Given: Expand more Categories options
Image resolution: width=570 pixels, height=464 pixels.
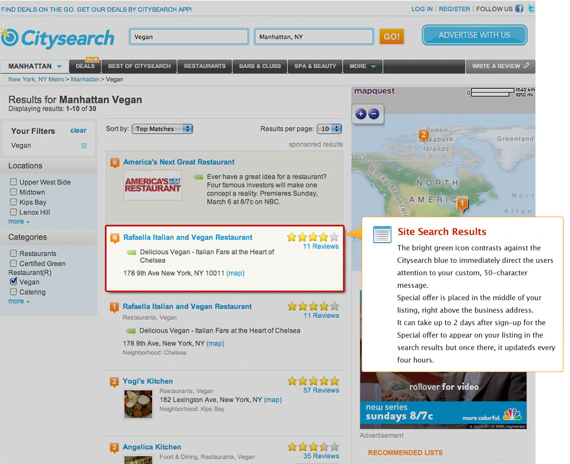Looking at the screenshot, I should coord(19,301).
